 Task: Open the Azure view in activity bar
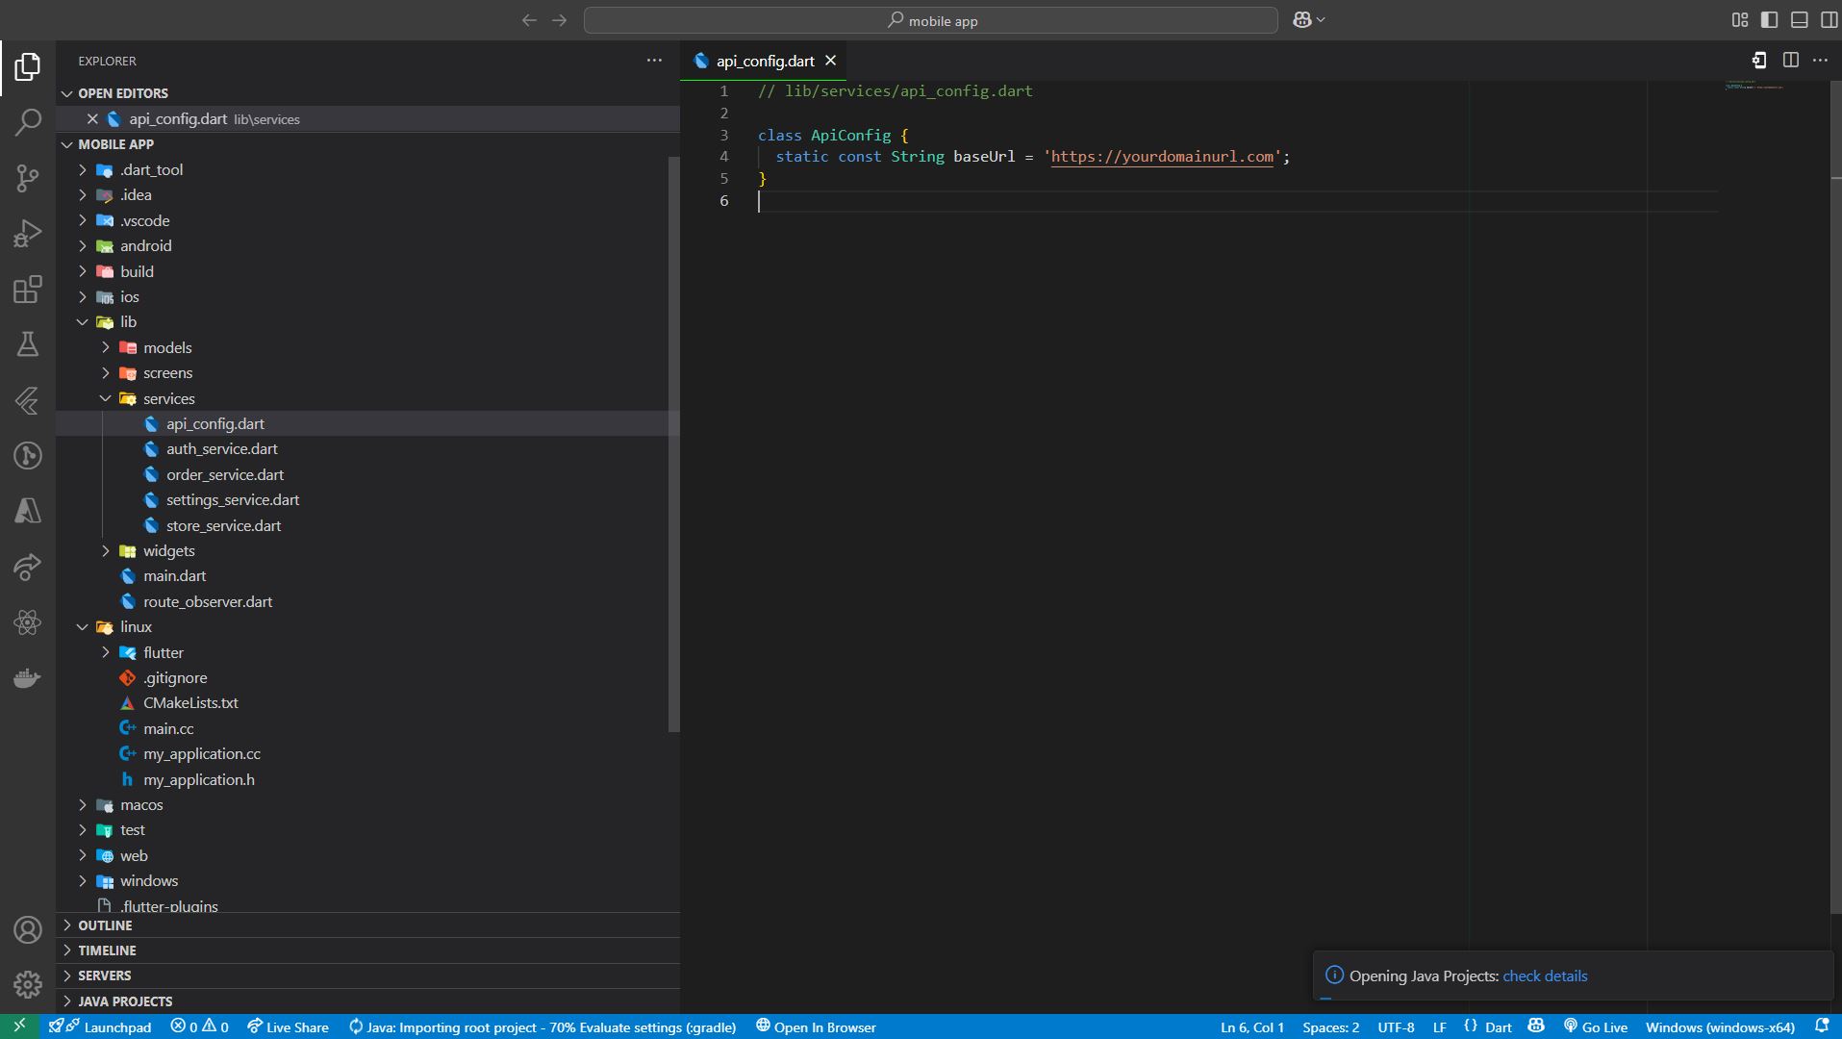tap(28, 511)
